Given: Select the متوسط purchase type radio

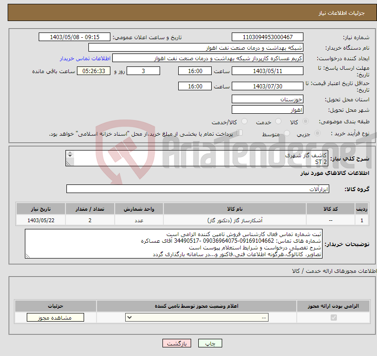Looking at the screenshot, I should (287, 133).
